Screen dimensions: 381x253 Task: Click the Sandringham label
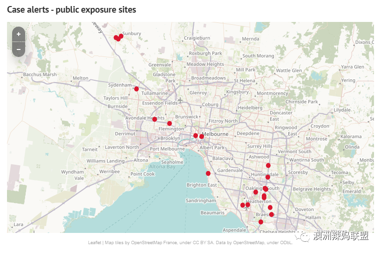[x=201, y=200]
